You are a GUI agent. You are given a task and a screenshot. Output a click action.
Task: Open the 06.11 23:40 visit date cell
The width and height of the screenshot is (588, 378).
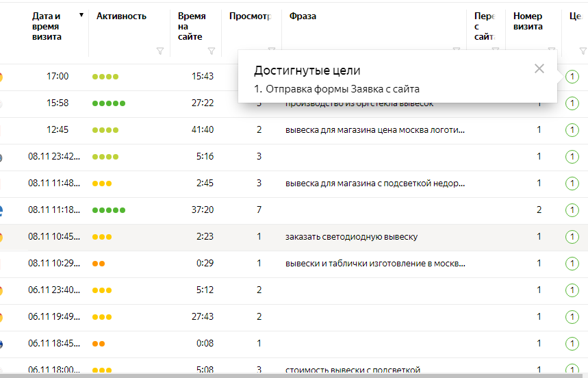point(54,290)
